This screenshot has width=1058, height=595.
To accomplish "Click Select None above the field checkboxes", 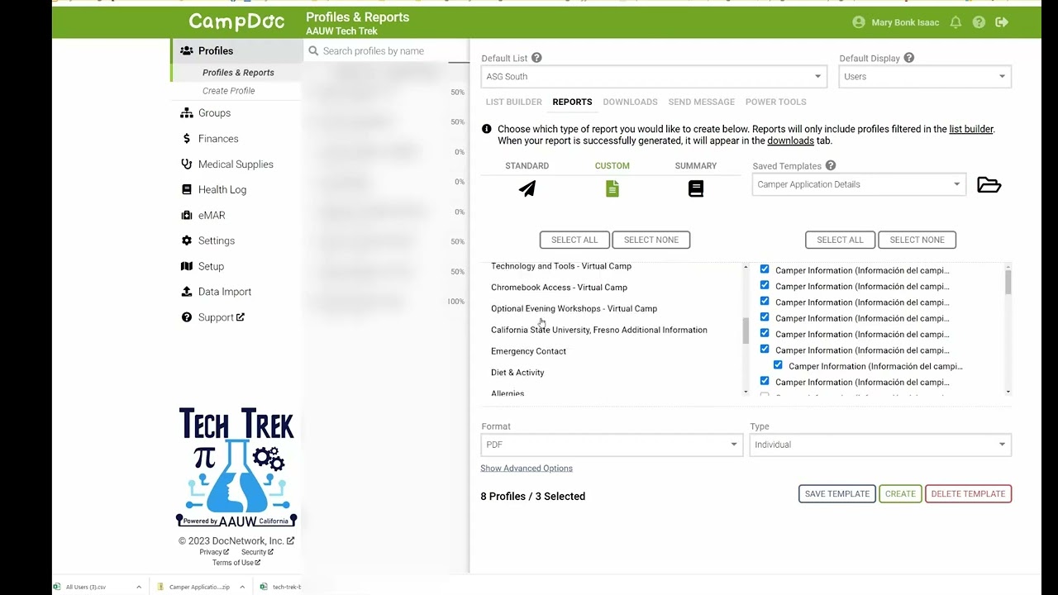I will pos(917,240).
